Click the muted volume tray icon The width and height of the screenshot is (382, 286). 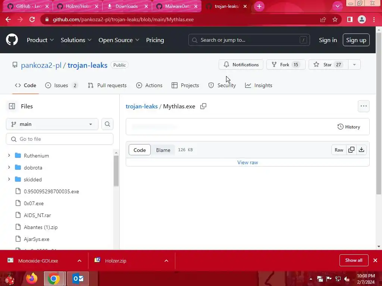point(347,279)
